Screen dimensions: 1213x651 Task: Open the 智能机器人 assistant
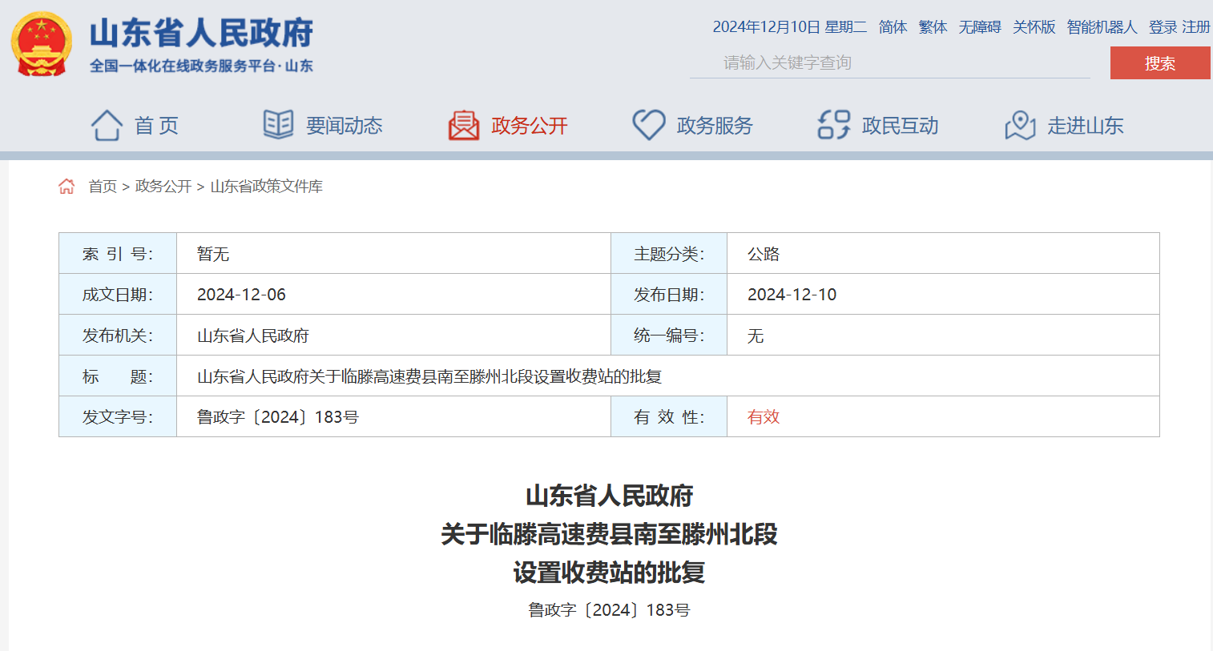coord(1102,27)
